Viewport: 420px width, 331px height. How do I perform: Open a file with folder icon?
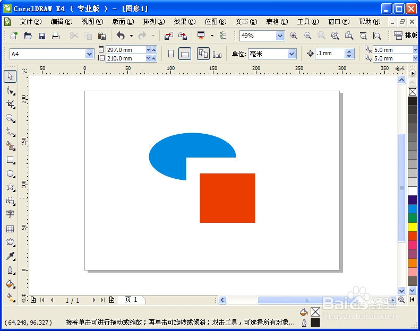pyautogui.click(x=28, y=36)
